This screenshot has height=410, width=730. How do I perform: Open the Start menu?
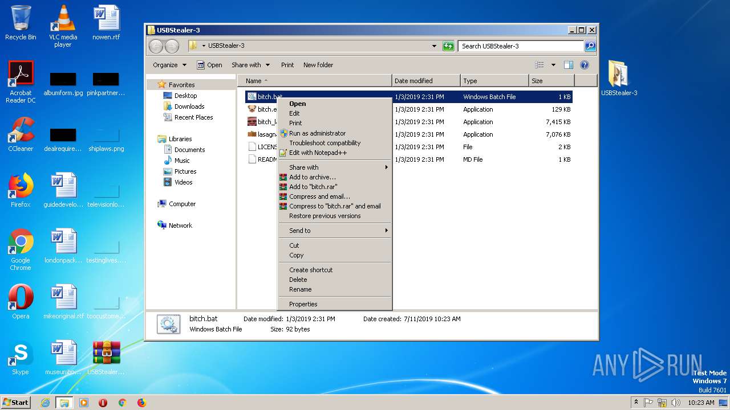point(16,403)
